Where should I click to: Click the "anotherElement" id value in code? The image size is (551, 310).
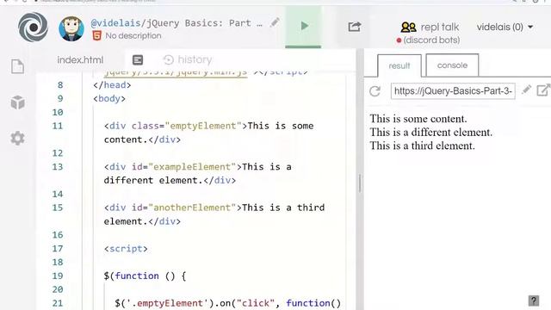pyautogui.click(x=192, y=208)
